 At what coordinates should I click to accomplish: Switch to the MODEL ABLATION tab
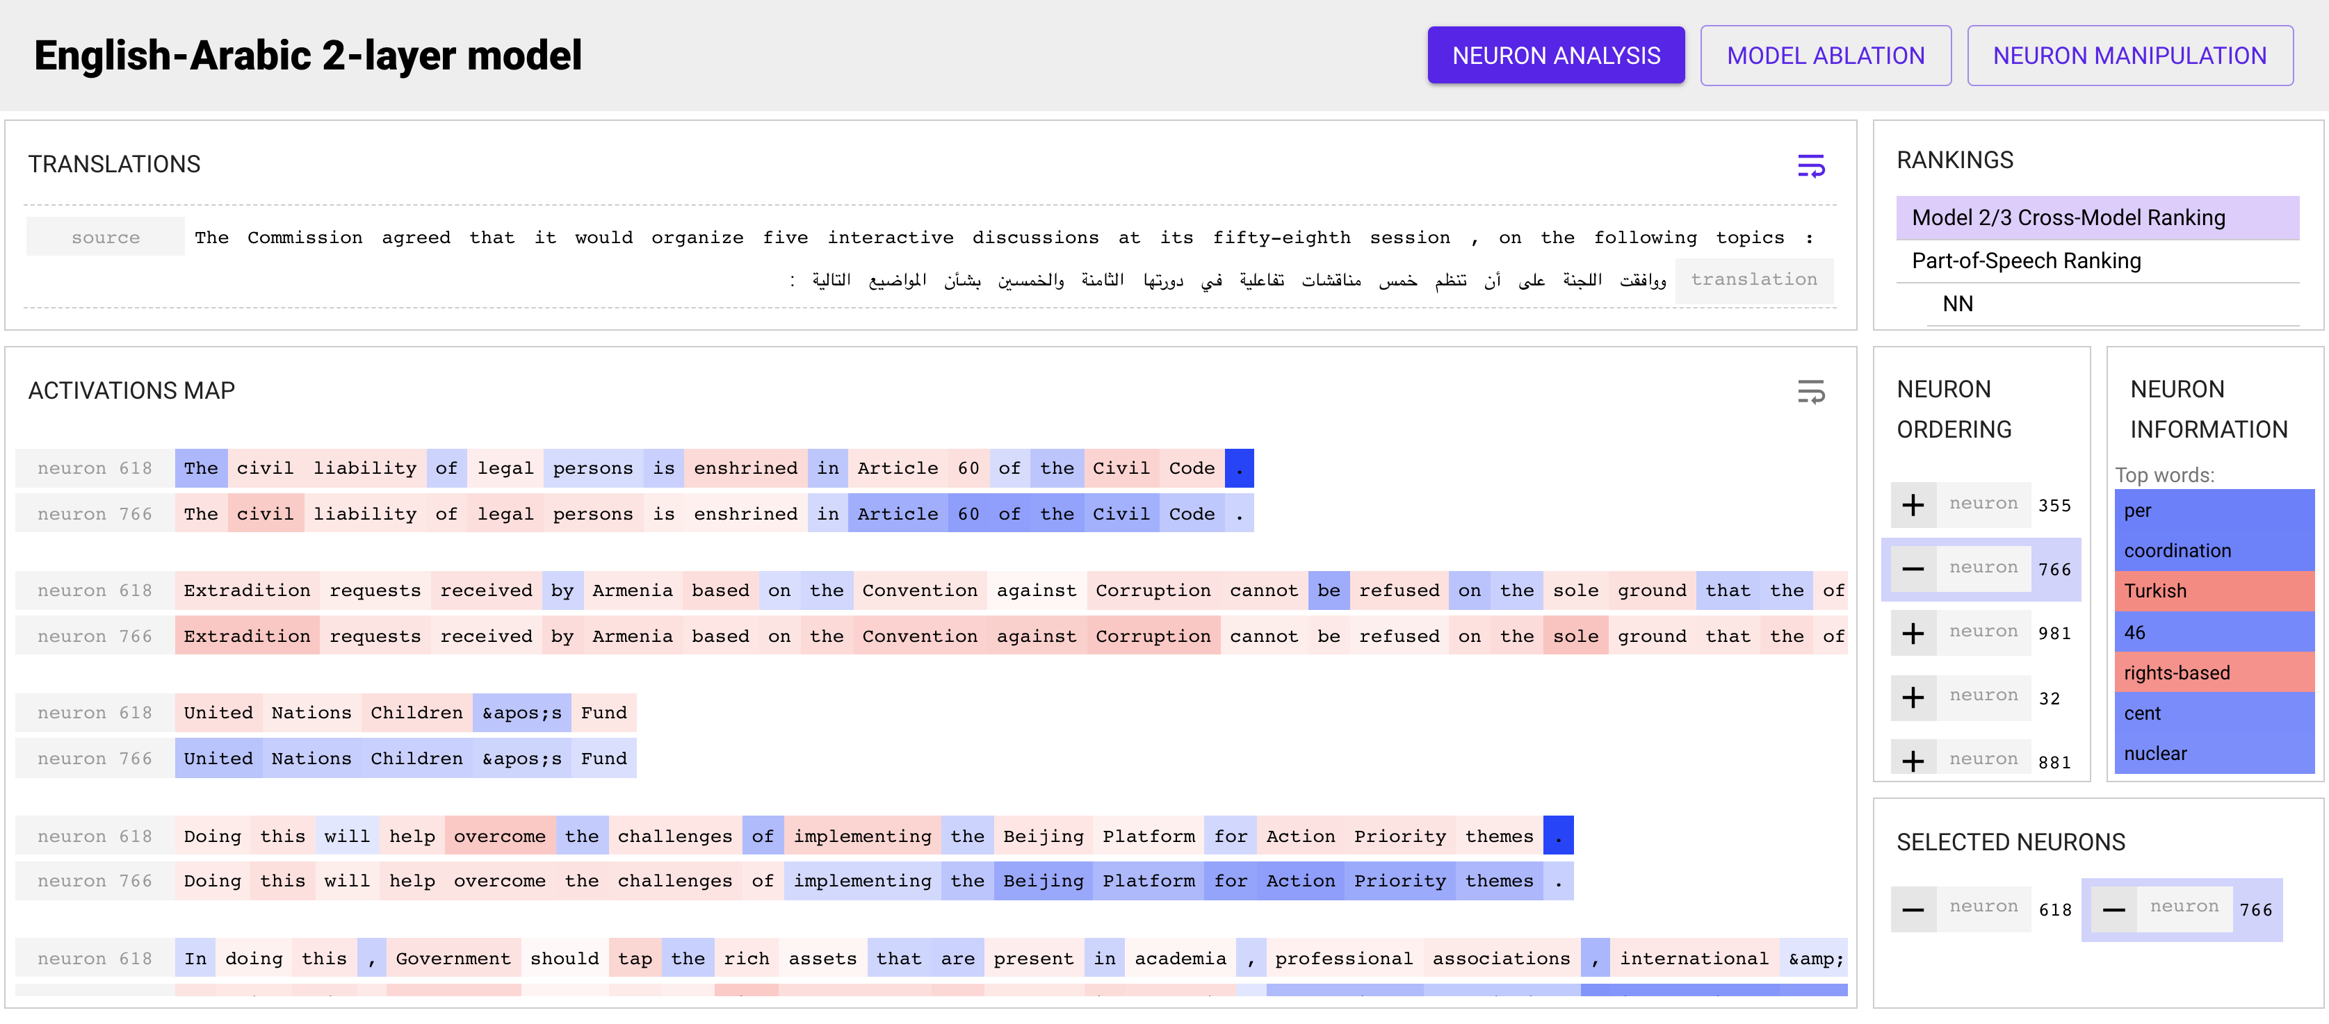click(x=1826, y=55)
